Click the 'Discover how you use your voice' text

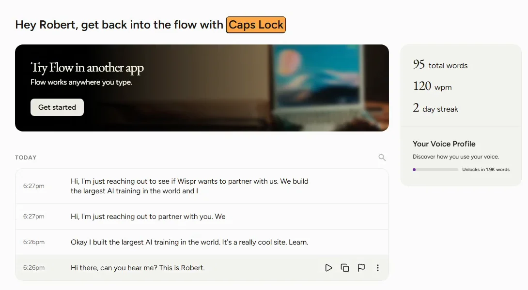456,157
